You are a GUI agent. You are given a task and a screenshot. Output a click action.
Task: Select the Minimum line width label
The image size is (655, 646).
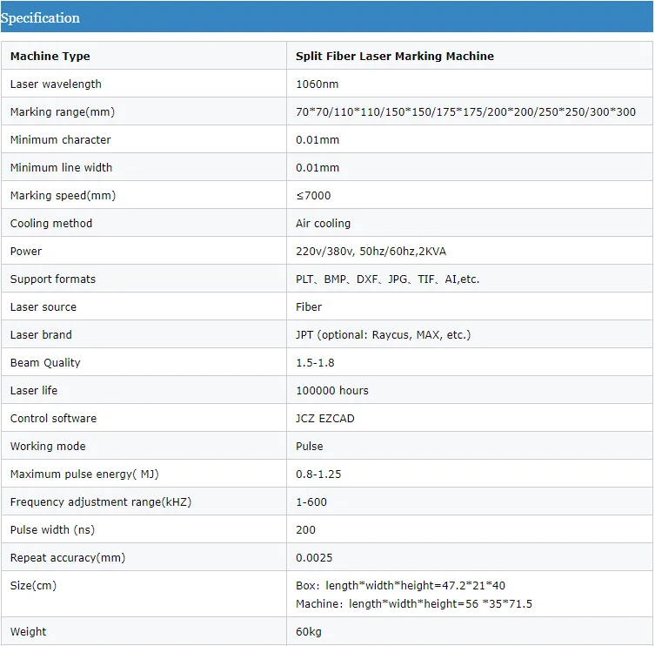click(x=61, y=168)
